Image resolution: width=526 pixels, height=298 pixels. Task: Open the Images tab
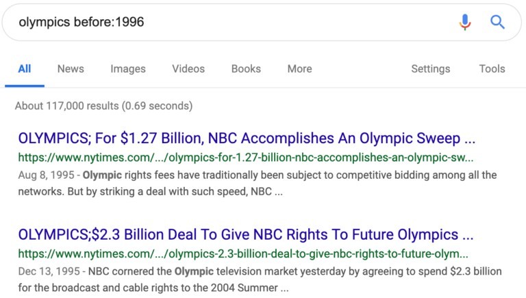(x=128, y=69)
